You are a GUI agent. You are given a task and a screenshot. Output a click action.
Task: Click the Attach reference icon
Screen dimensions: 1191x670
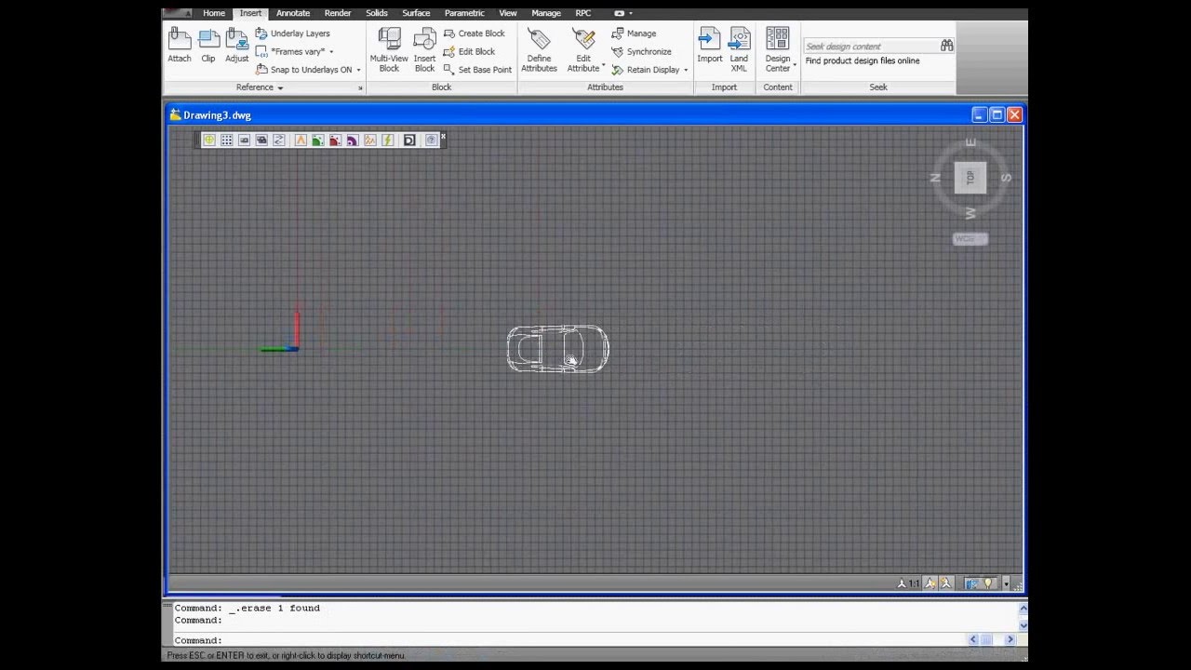point(180,46)
